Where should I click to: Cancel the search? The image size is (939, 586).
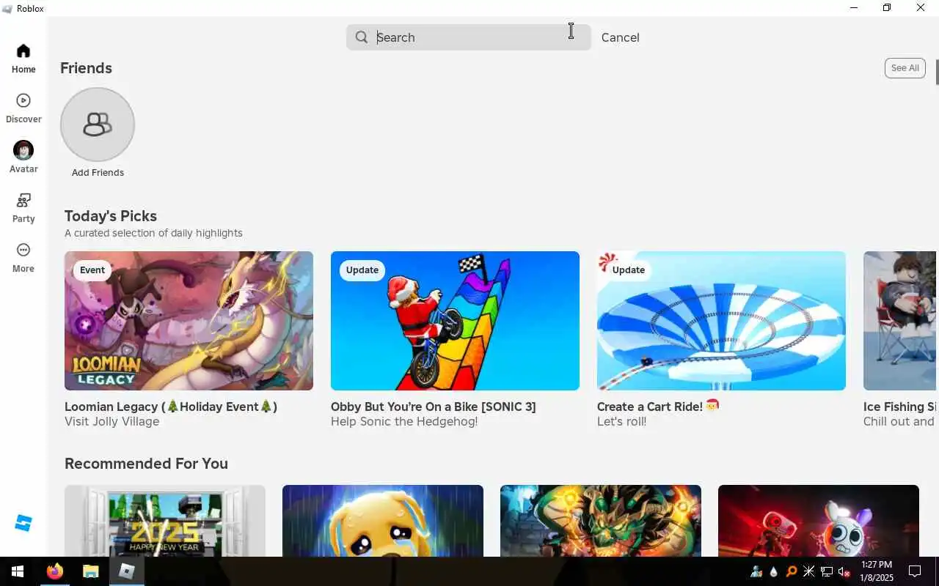click(620, 37)
